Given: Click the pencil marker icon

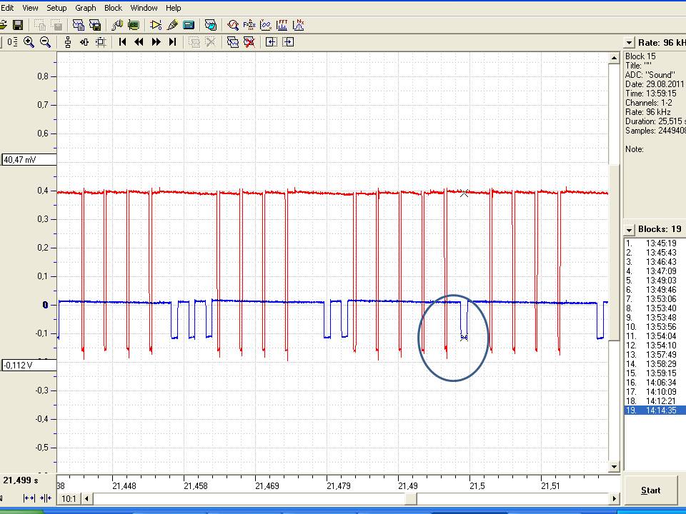Looking at the screenshot, I should [x=172, y=25].
